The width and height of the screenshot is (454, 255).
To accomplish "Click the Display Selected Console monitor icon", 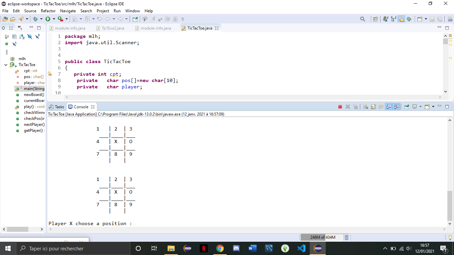I will pyautogui.click(x=414, y=107).
